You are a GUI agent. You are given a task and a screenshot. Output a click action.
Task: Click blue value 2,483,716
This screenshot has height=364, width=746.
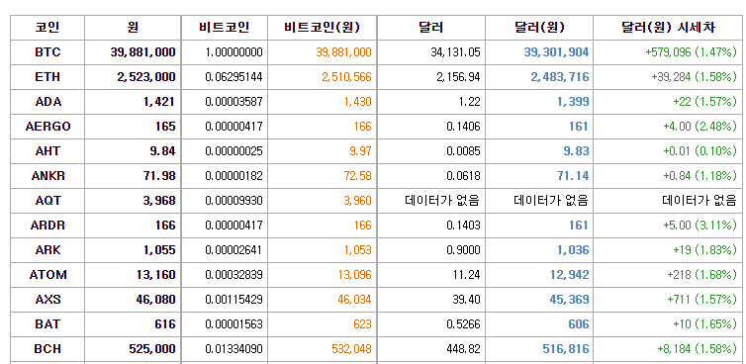[560, 77]
